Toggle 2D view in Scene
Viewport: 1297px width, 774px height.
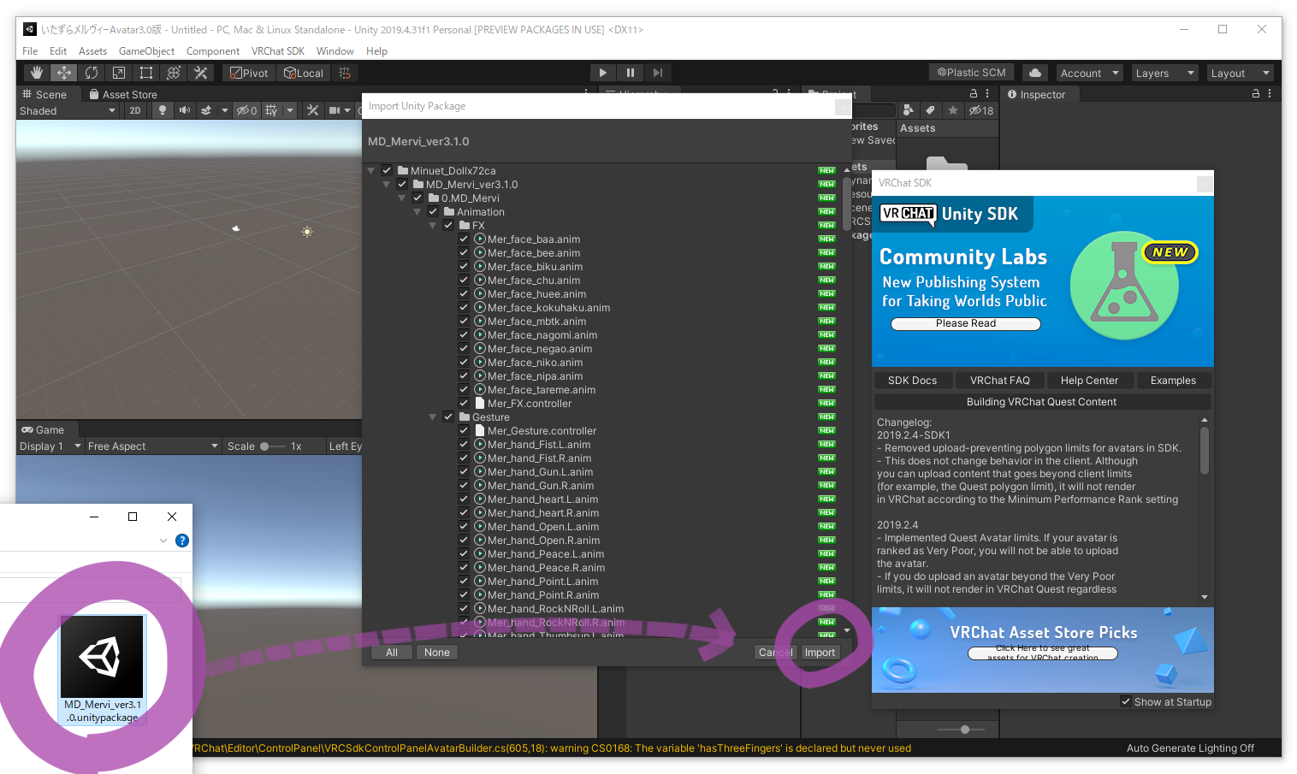pyautogui.click(x=135, y=110)
